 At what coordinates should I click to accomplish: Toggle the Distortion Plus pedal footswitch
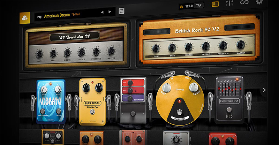(92, 112)
